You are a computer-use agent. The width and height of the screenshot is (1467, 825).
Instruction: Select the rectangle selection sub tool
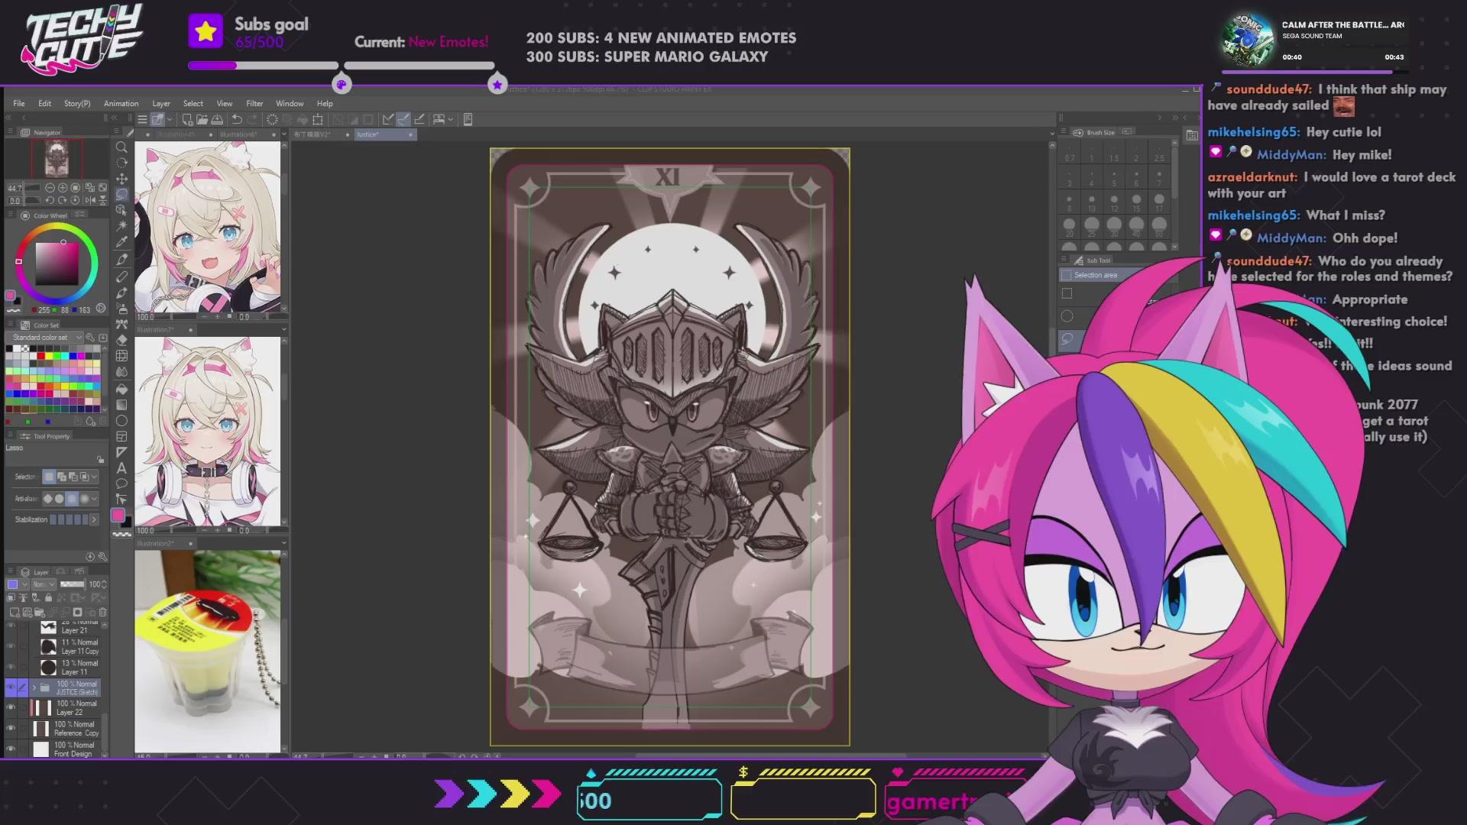(x=1067, y=293)
